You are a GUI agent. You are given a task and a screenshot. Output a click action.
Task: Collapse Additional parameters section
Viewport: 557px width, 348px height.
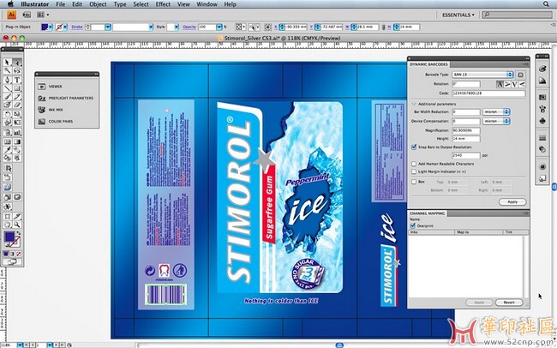(414, 105)
